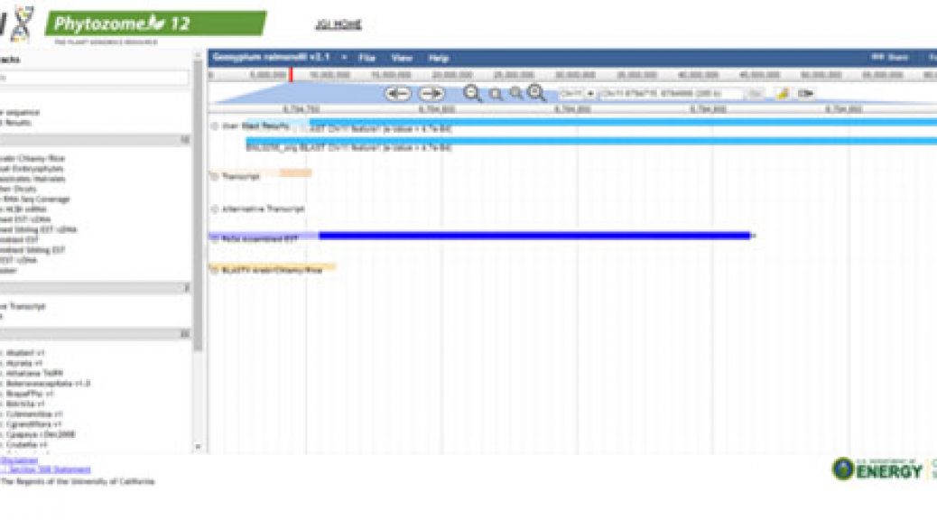Click the Share button
The image size is (937, 520).
click(x=890, y=58)
